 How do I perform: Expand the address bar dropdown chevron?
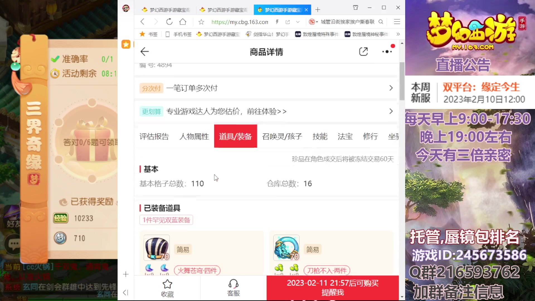point(298,22)
